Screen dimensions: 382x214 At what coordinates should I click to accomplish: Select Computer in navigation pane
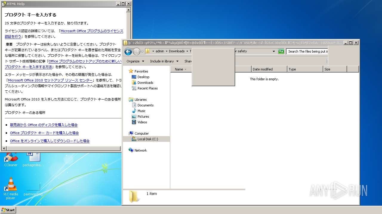(x=141, y=133)
